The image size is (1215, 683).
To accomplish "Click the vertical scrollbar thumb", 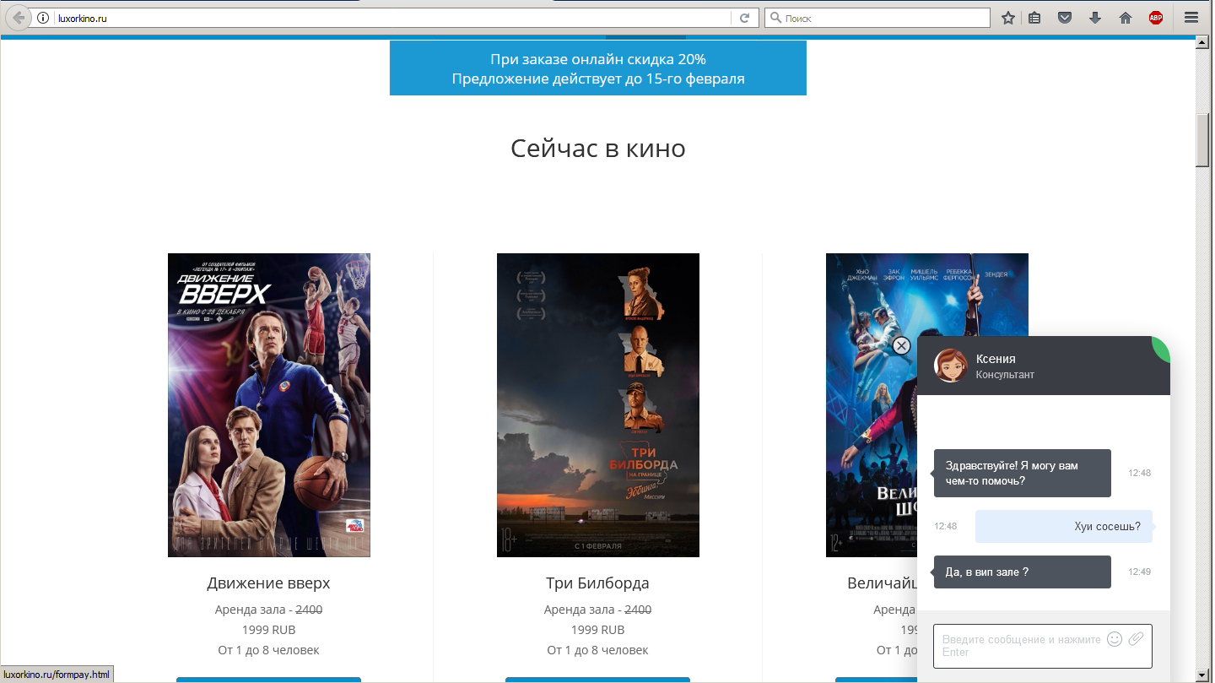I will coord(1204,139).
